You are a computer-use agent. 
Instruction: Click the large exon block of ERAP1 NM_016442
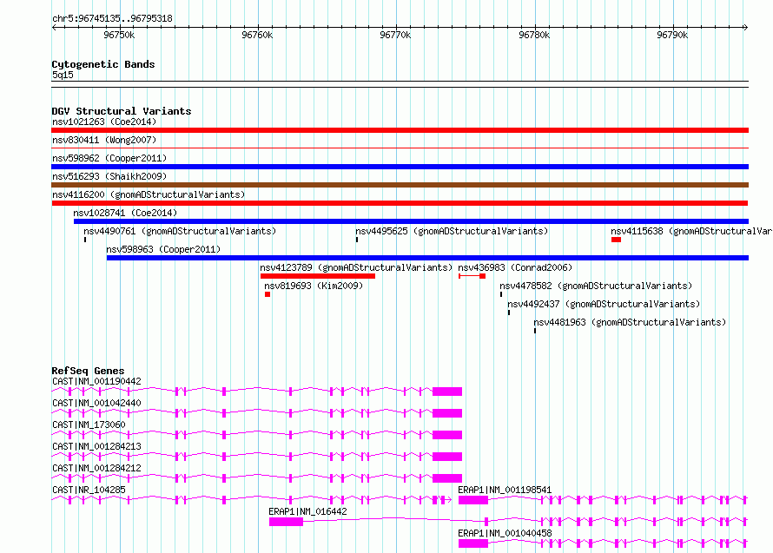[x=286, y=522]
